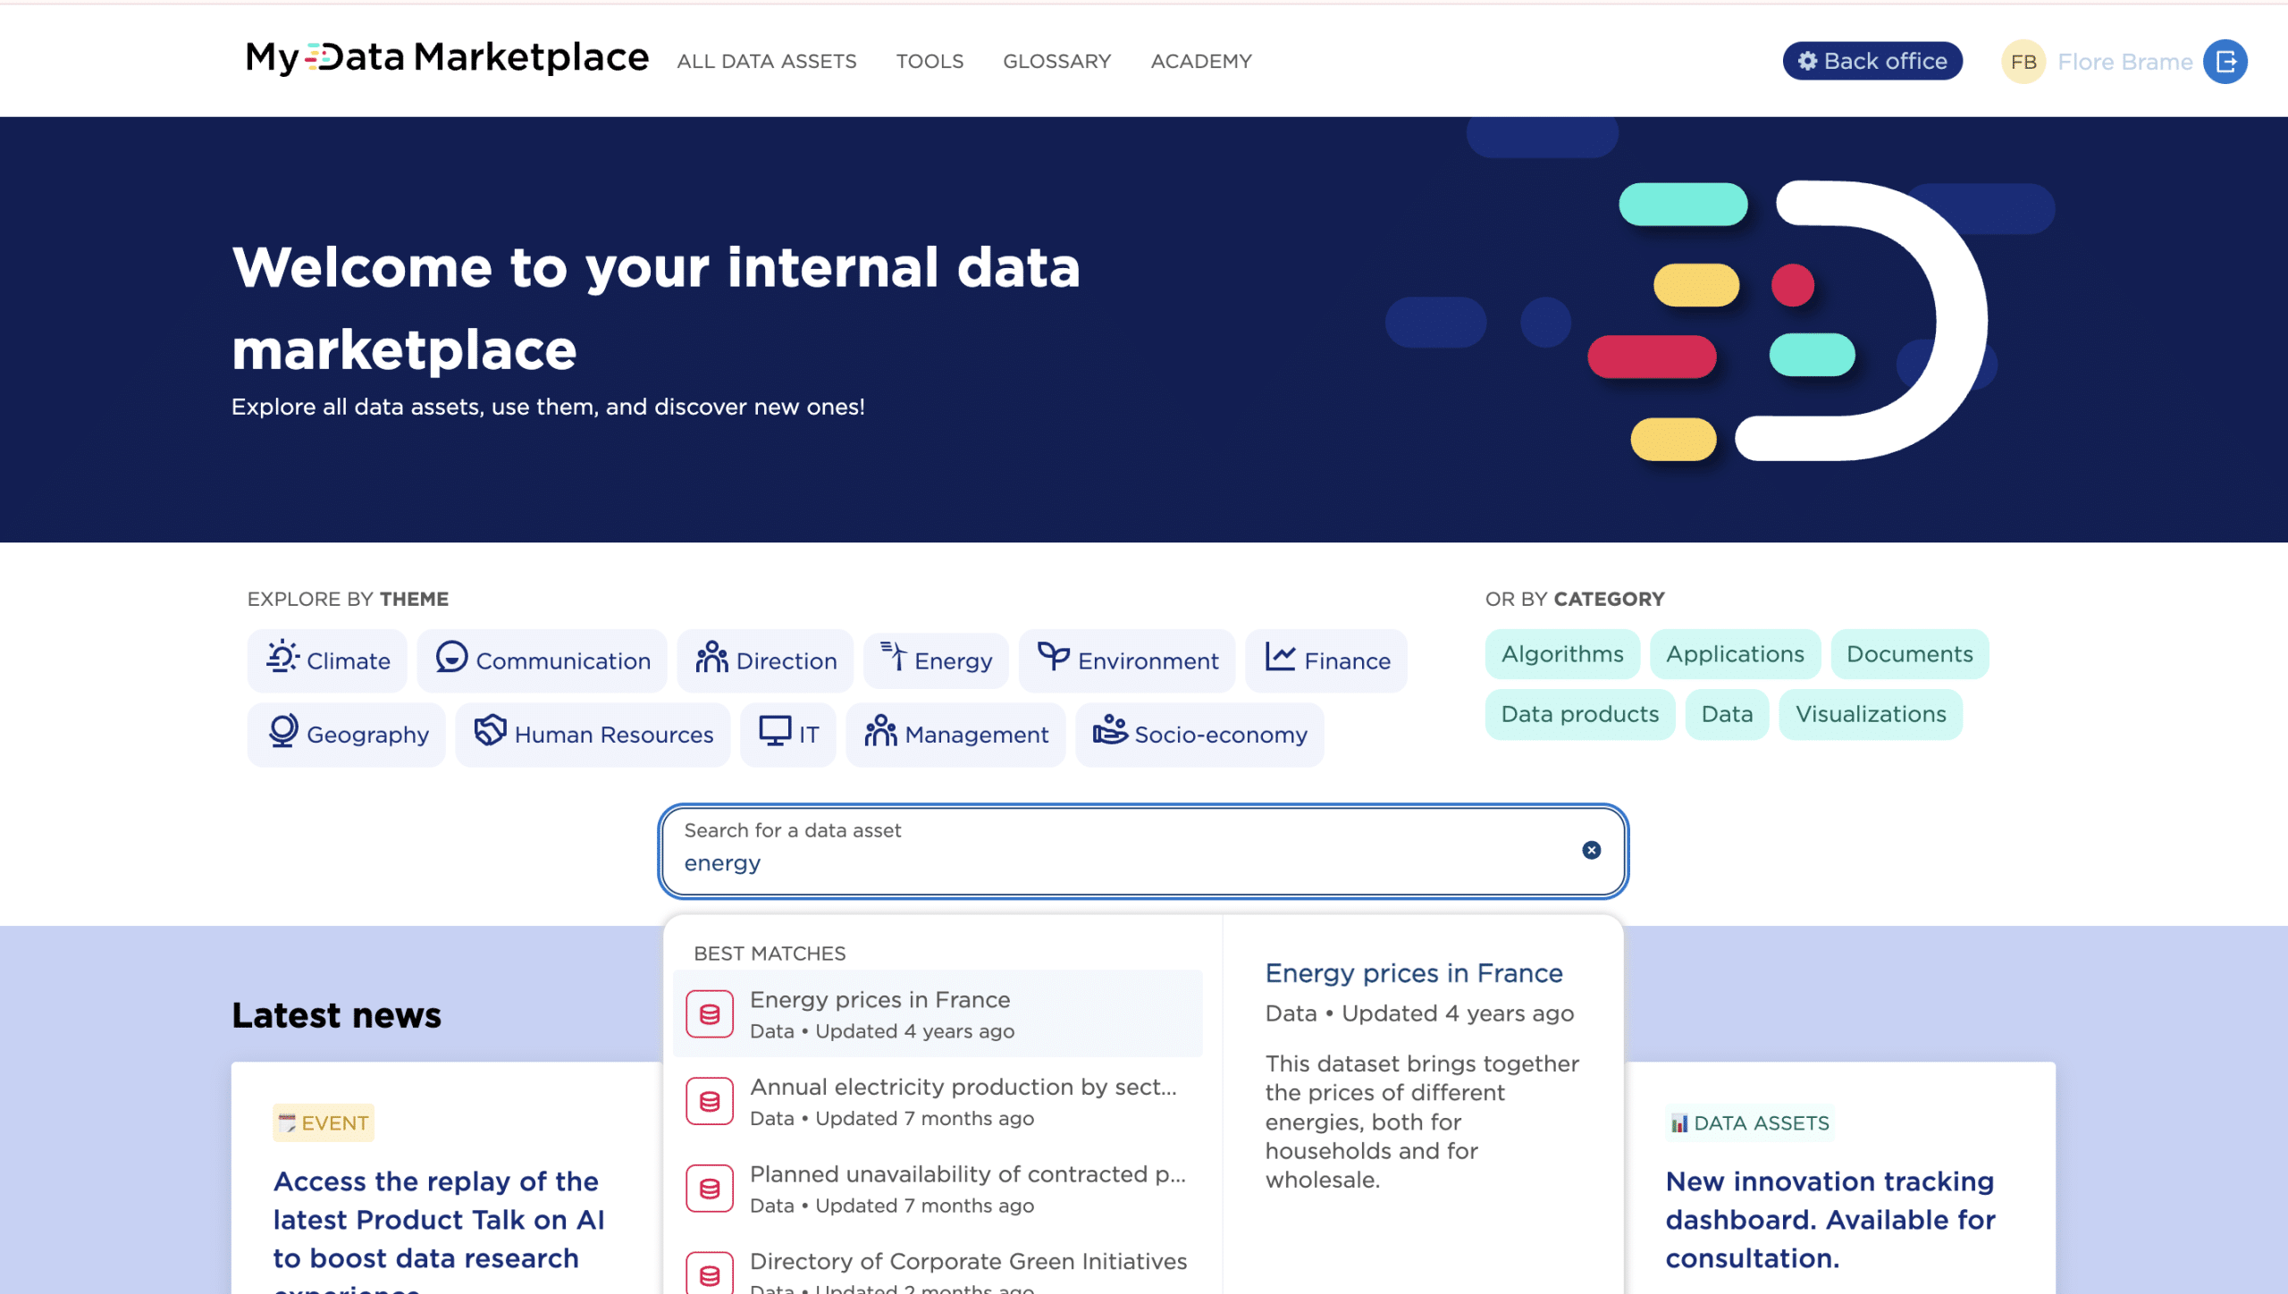The image size is (2288, 1294).
Task: Filter by Algorithms category
Action: pyautogui.click(x=1561, y=654)
